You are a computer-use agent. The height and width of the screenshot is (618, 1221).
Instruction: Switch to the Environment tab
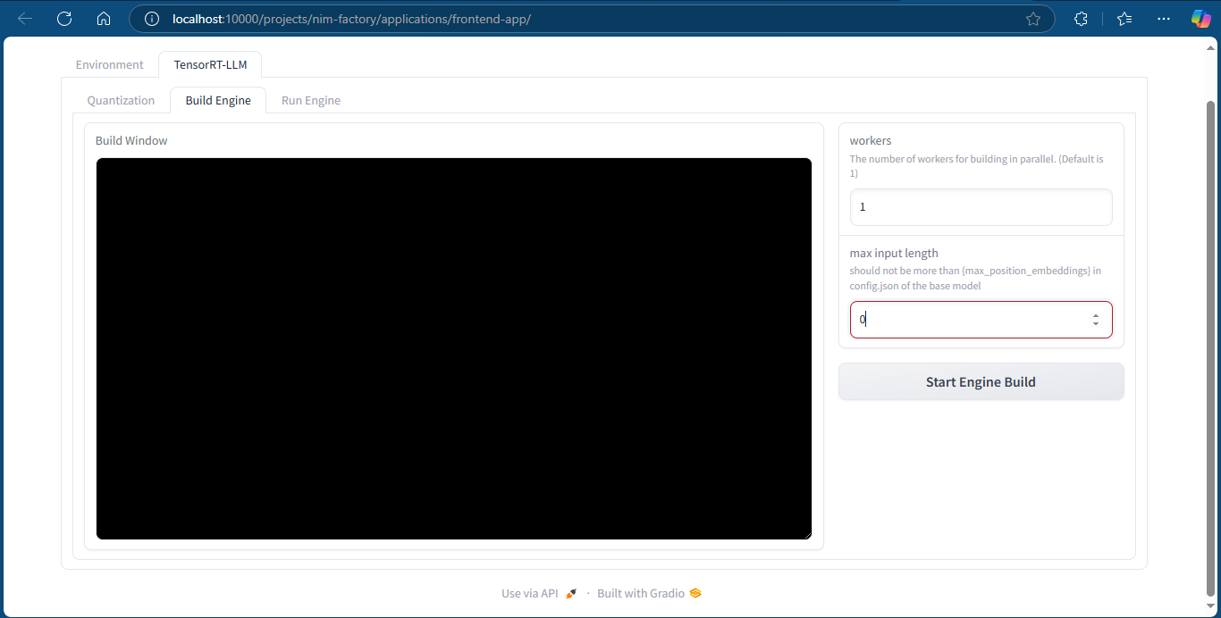[109, 64]
